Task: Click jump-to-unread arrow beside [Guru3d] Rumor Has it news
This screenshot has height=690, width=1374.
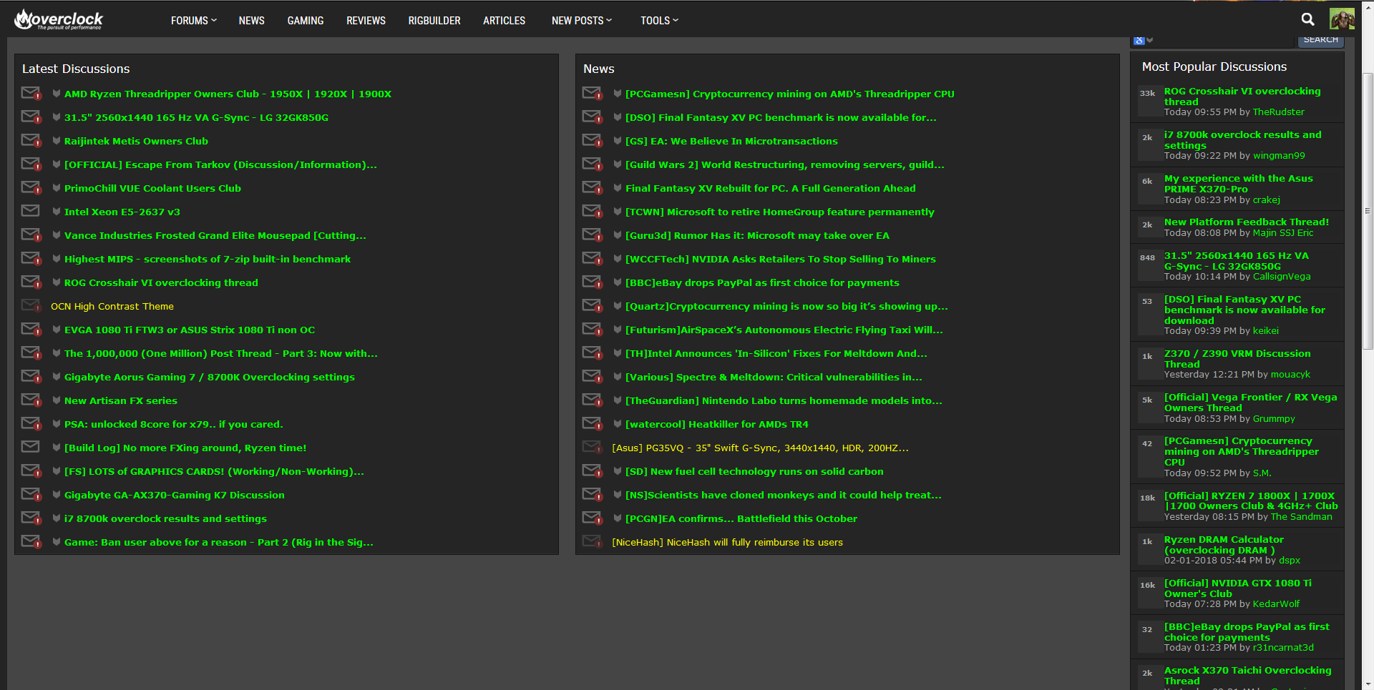Action: click(x=617, y=235)
